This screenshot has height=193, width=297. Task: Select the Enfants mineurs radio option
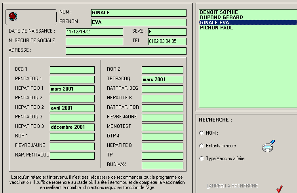pos(202,146)
